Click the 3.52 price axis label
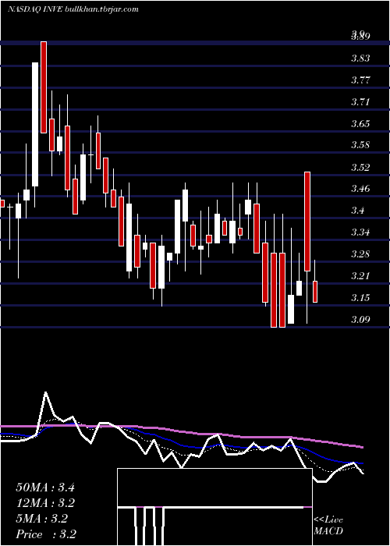Screen dimensions: 390x546 pyautogui.click(x=360, y=167)
